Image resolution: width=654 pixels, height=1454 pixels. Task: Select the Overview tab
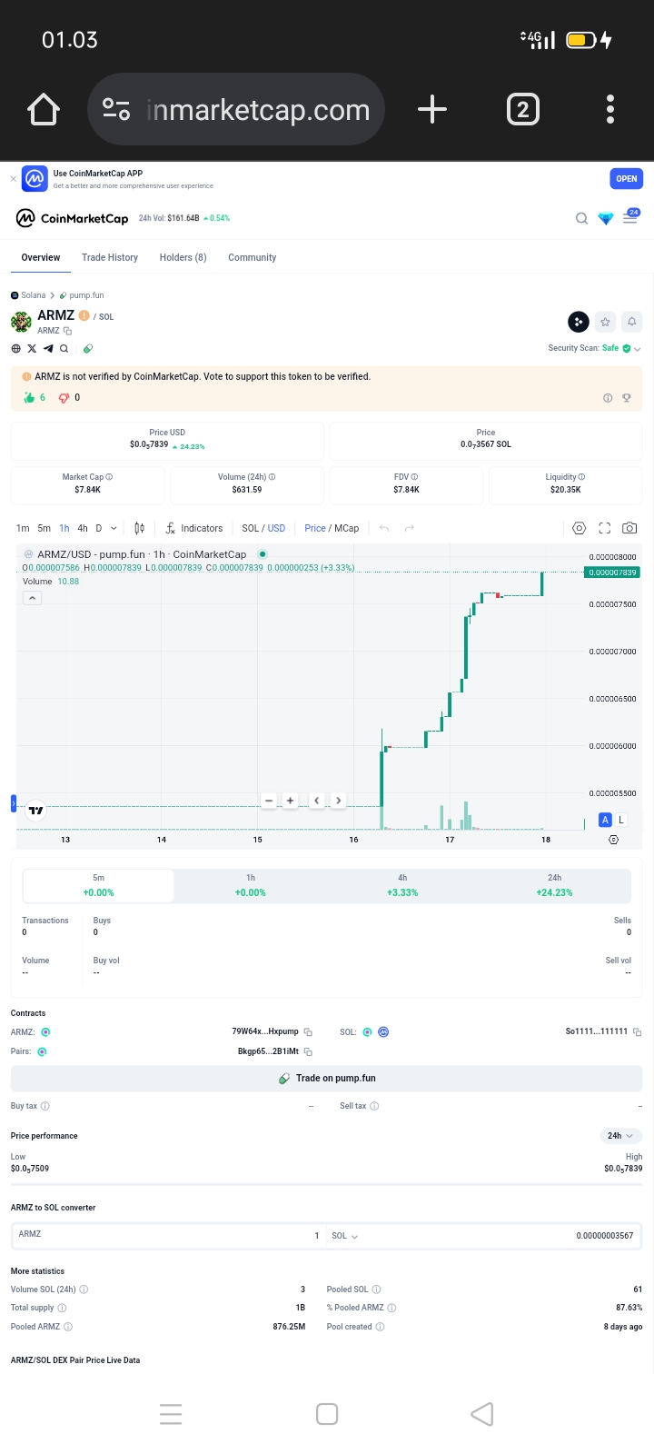[x=41, y=258]
